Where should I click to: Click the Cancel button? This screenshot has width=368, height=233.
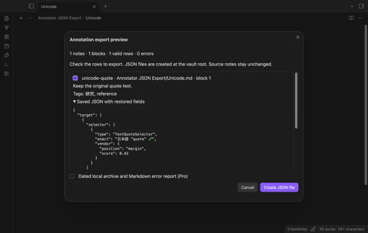tap(248, 187)
